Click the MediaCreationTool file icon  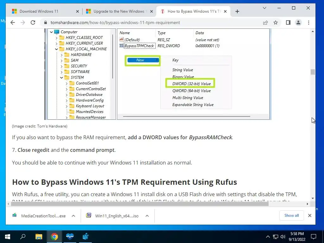coord(15,215)
